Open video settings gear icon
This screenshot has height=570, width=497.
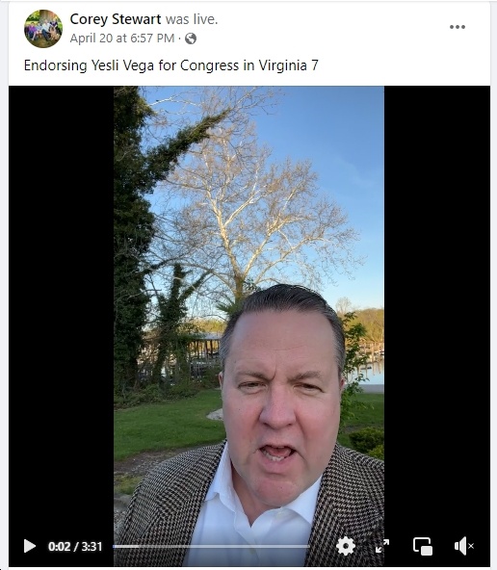tap(346, 546)
